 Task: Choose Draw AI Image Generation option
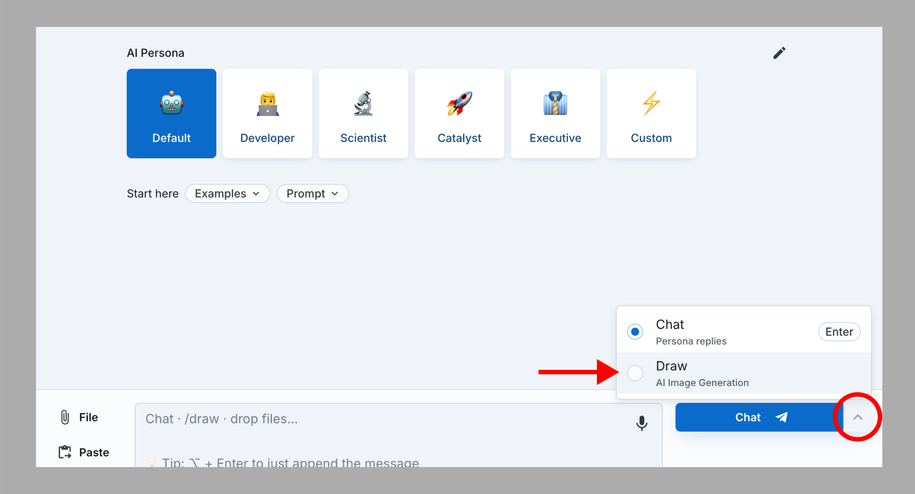702,374
